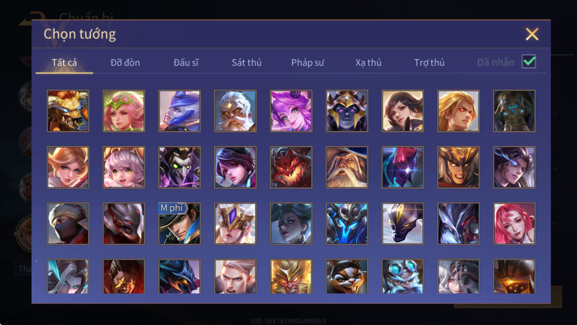
Task: Pick the hero labeled M phí
Action: 179,223
